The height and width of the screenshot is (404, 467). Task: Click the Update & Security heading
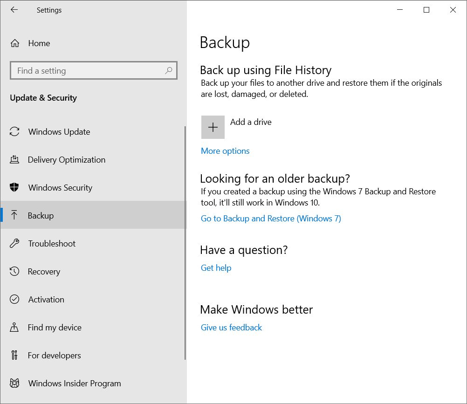[x=43, y=98]
